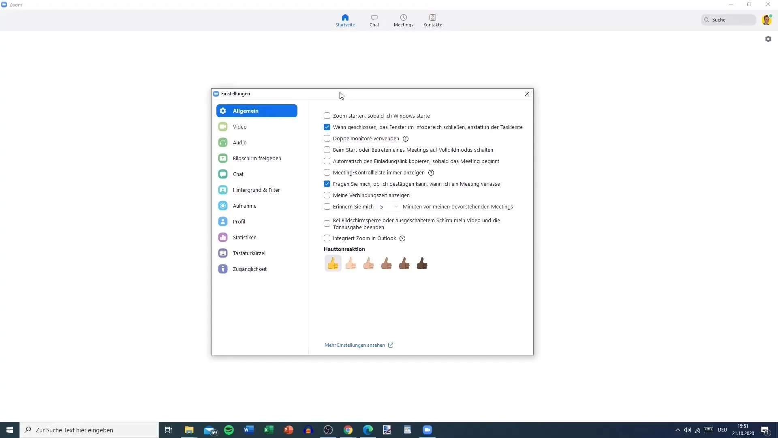This screenshot has width=778, height=438.
Task: Open the Mail app on the taskbar
Action: 210,430
